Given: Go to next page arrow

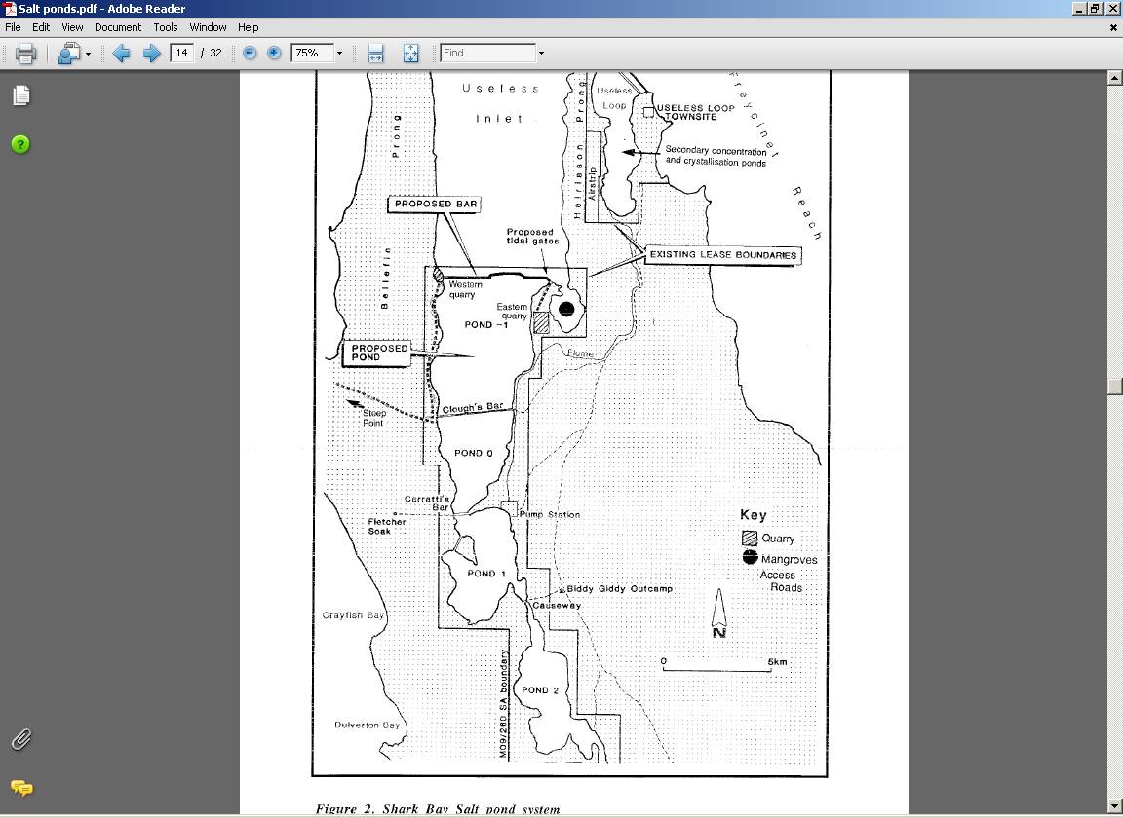Looking at the screenshot, I should coord(151,54).
